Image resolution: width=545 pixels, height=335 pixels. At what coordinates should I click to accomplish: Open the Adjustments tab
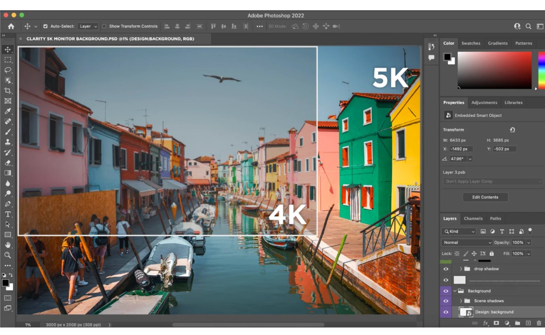coord(484,103)
